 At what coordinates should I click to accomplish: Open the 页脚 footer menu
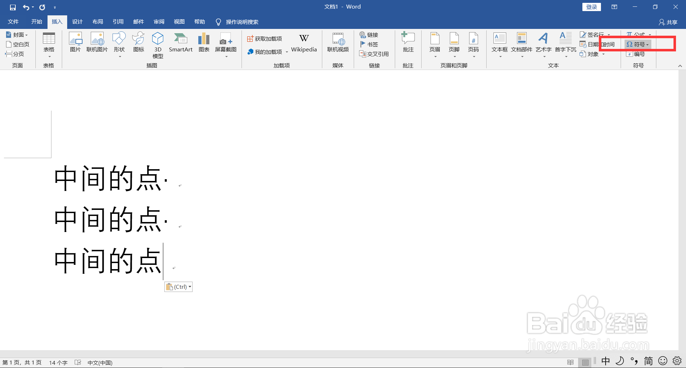click(x=454, y=45)
